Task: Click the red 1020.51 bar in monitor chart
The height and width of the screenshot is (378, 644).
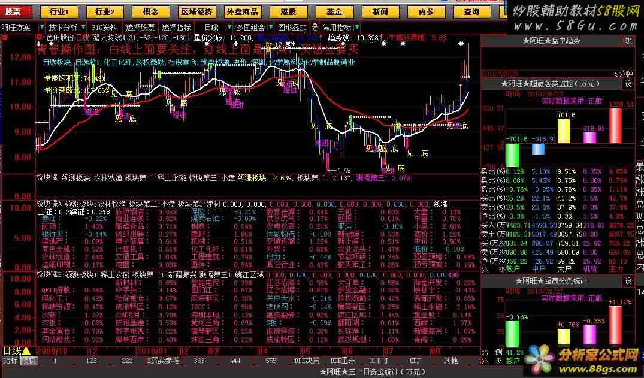Action: point(615,126)
